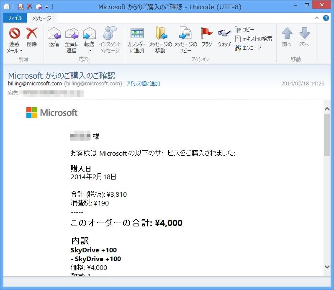Click the 価格: ¥4,000 line

tap(89, 268)
